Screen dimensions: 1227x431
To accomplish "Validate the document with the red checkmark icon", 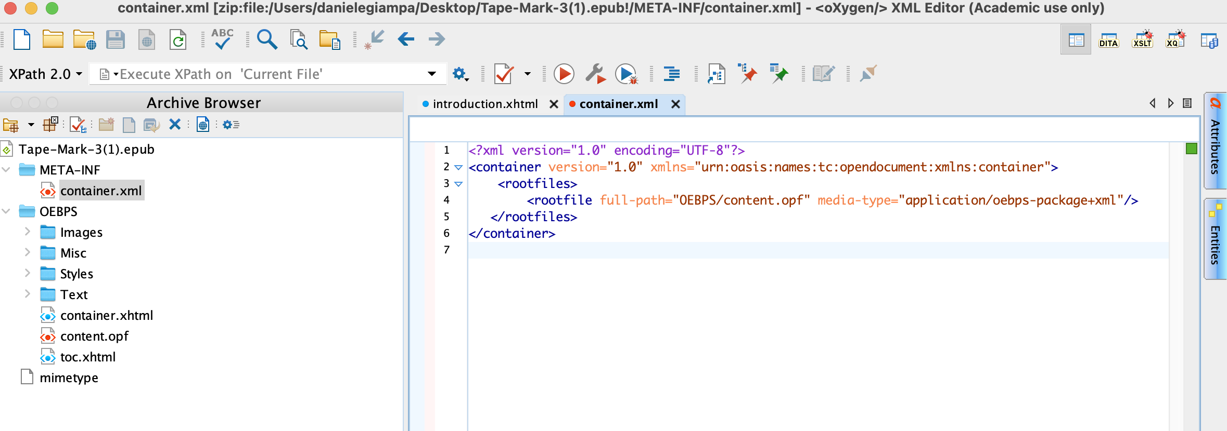I will [504, 74].
